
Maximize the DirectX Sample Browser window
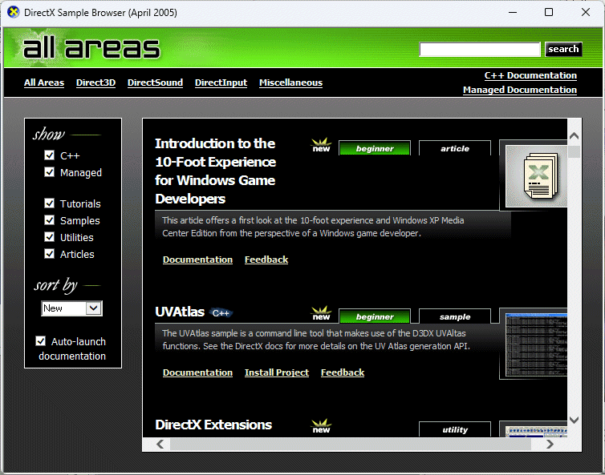click(549, 12)
